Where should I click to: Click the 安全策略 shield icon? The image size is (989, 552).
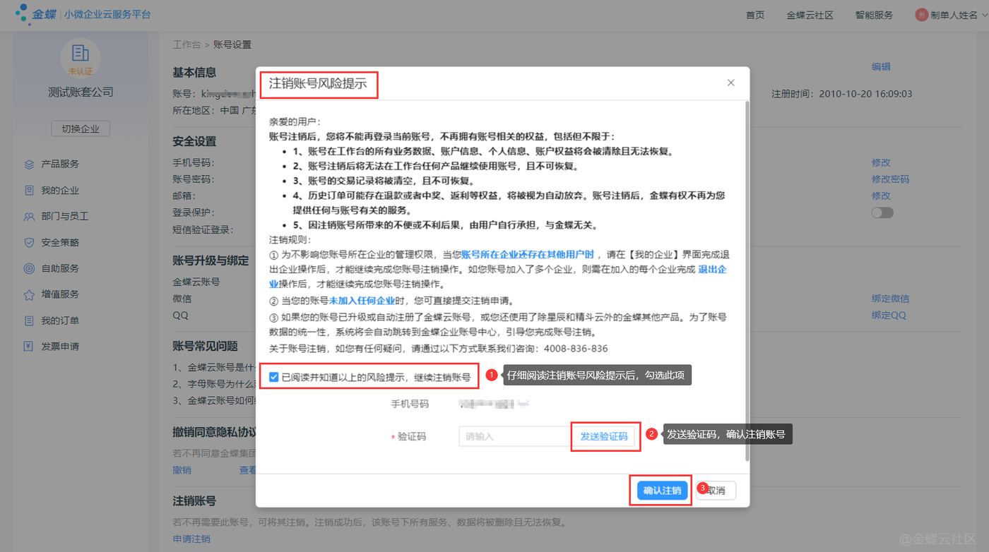29,242
